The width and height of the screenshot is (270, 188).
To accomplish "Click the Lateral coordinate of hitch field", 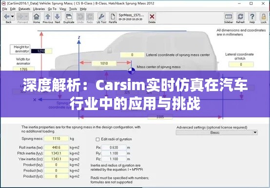I will 241,64.
